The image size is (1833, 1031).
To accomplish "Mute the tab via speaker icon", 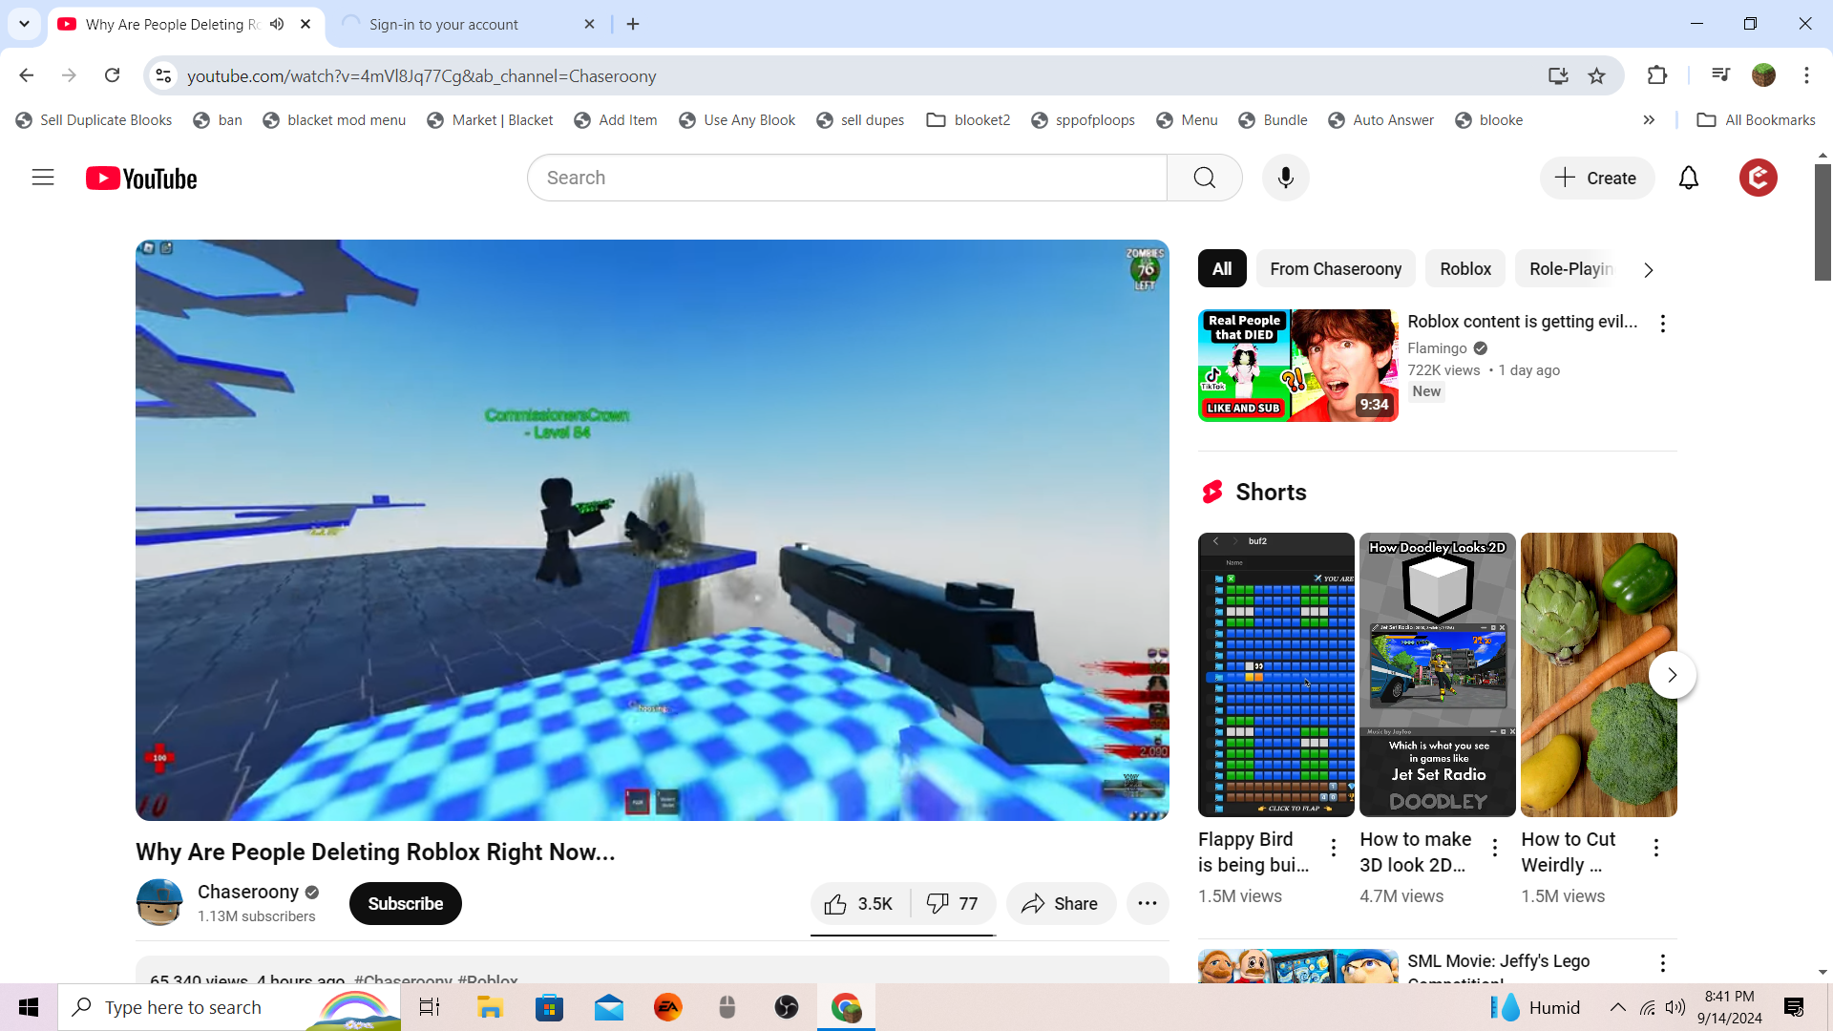I will pos(277,24).
